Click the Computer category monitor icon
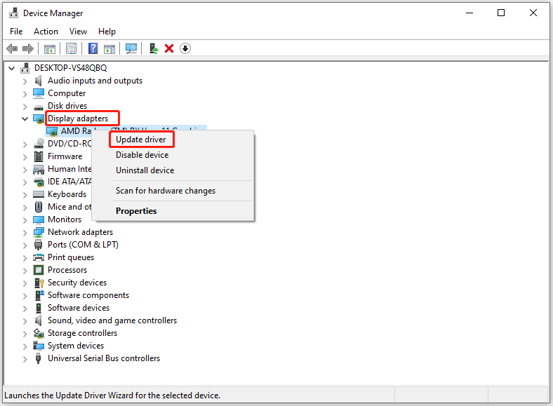Image resolution: width=553 pixels, height=406 pixels. coord(39,93)
